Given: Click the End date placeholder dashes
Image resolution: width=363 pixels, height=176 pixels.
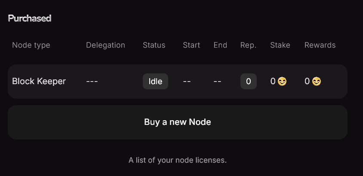Looking at the screenshot, I should coord(217,81).
